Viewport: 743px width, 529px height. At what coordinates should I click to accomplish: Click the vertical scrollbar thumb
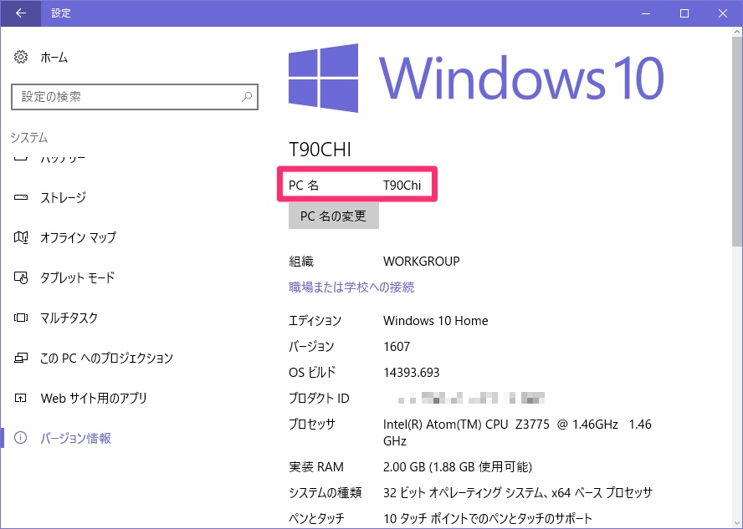[737, 142]
